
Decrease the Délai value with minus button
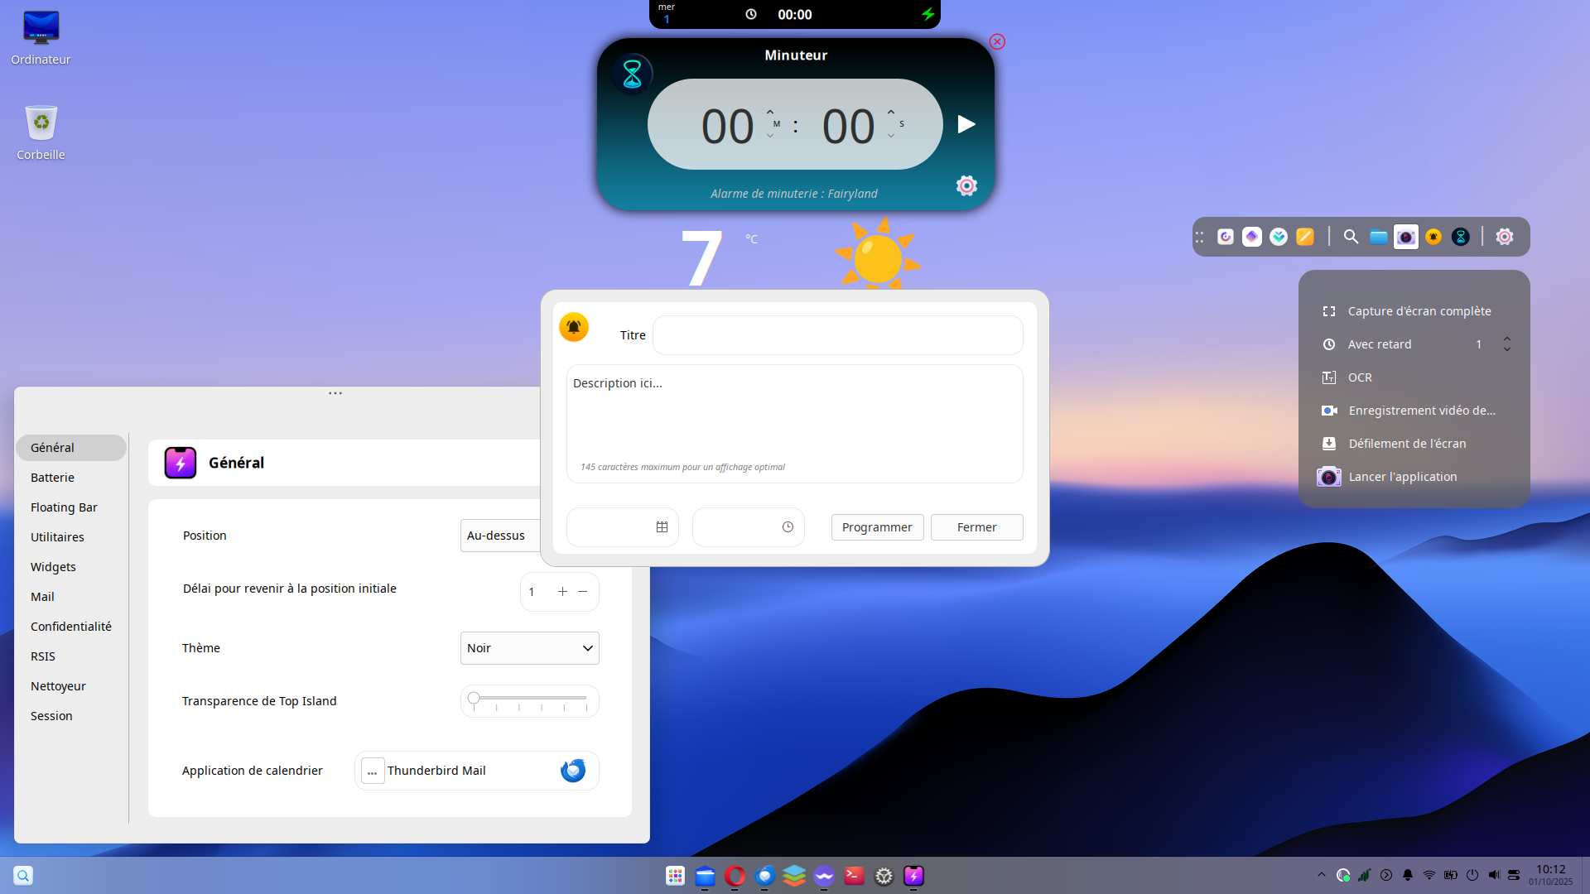[x=583, y=592]
